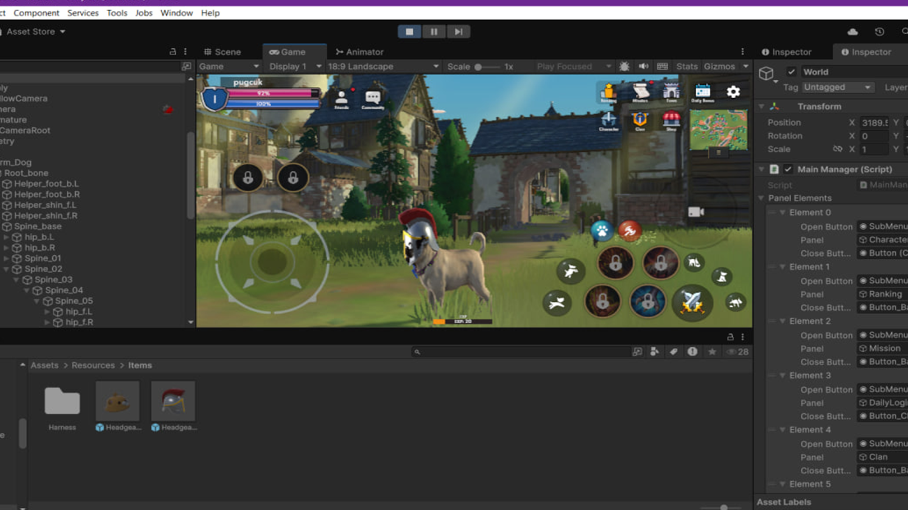Collapse Element 0 foldout

coord(782,213)
